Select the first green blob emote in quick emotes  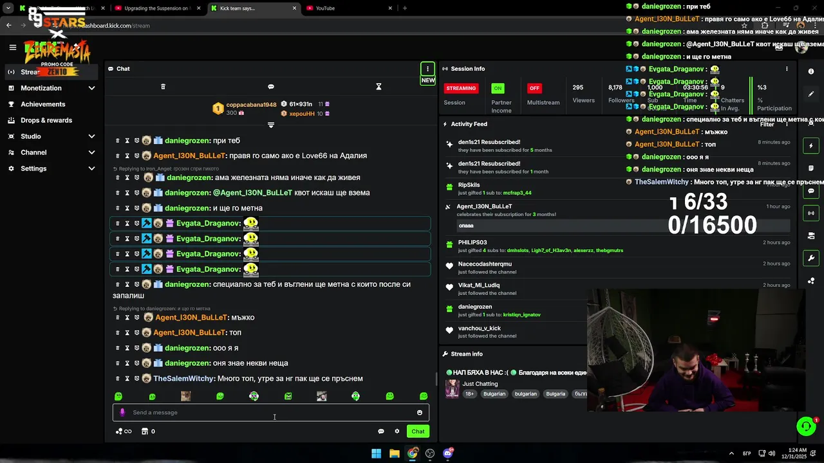point(118,396)
